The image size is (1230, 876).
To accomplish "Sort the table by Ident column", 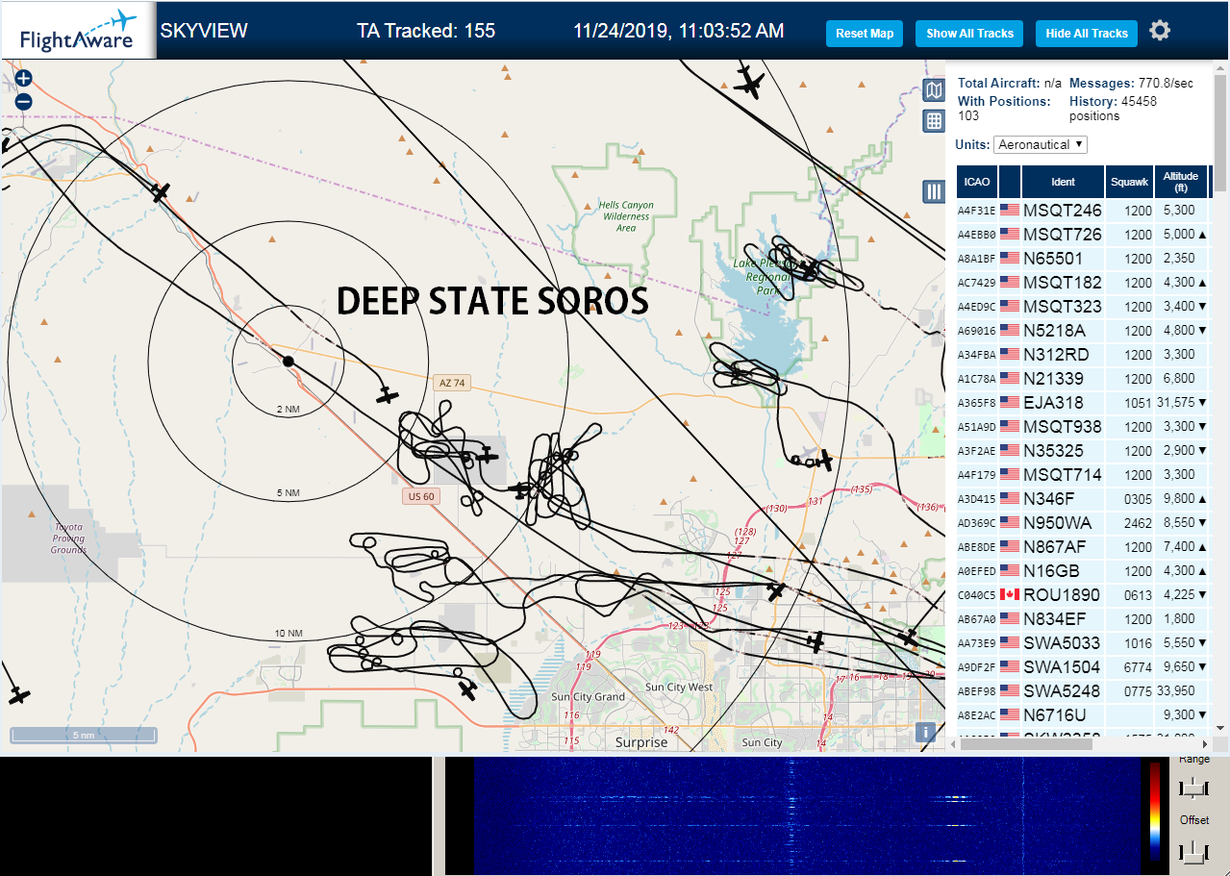I will click(x=1064, y=182).
